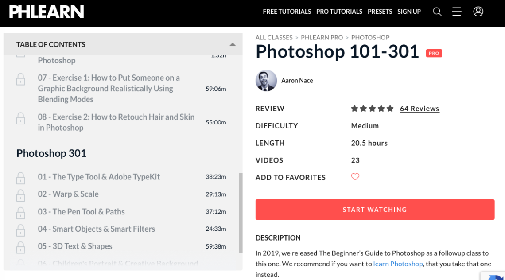
Task: Go to PHLEARN PRO breadcrumb
Action: 322,37
